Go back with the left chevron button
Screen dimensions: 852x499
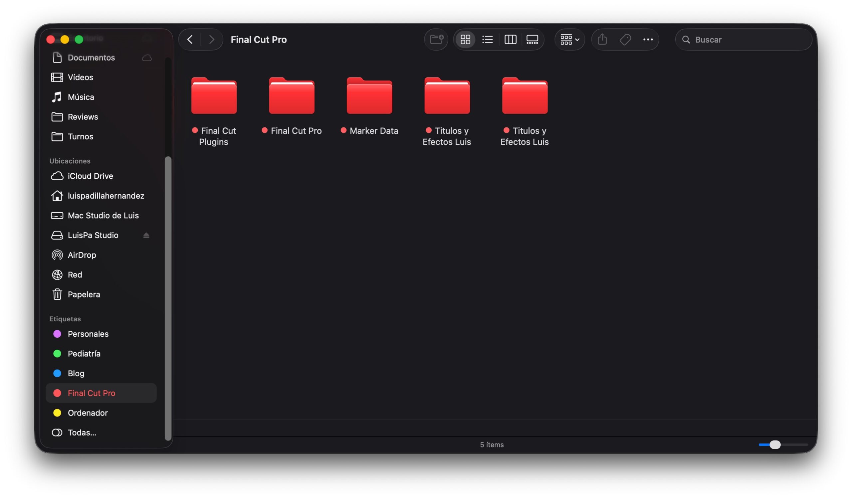point(190,40)
